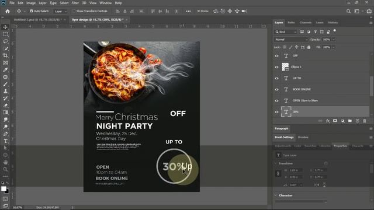This screenshot has width=374, height=210.
Task: Hide the OFF text layer
Action: pyautogui.click(x=276, y=56)
